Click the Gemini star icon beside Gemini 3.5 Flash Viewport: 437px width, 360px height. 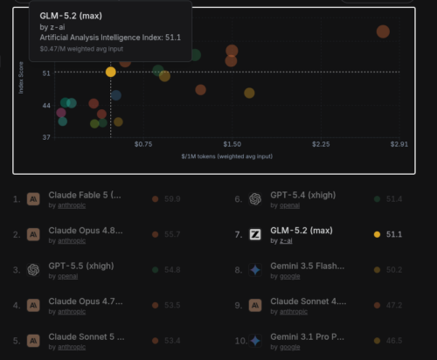(x=255, y=270)
